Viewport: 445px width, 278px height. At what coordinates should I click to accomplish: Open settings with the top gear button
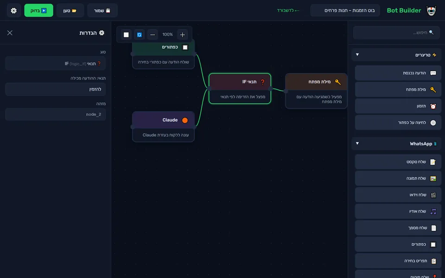tap(13, 11)
